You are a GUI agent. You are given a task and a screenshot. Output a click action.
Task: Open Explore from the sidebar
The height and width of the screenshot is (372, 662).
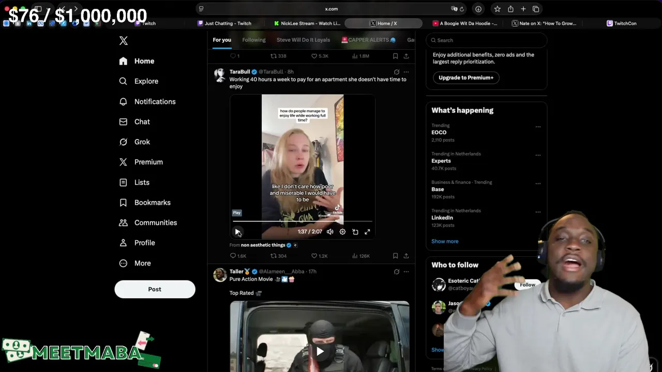139,81
